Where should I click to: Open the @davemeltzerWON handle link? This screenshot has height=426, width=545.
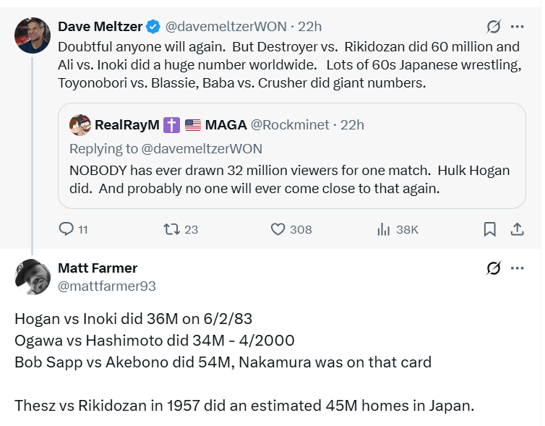[226, 27]
